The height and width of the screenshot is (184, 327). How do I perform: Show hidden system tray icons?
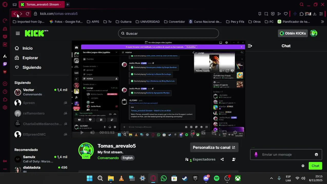271,178
